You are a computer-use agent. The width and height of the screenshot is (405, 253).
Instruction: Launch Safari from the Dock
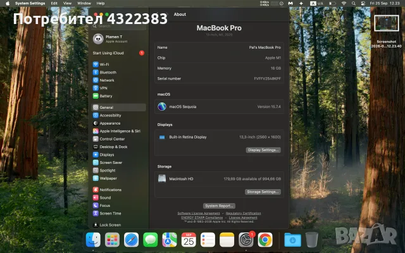[x=131, y=240]
